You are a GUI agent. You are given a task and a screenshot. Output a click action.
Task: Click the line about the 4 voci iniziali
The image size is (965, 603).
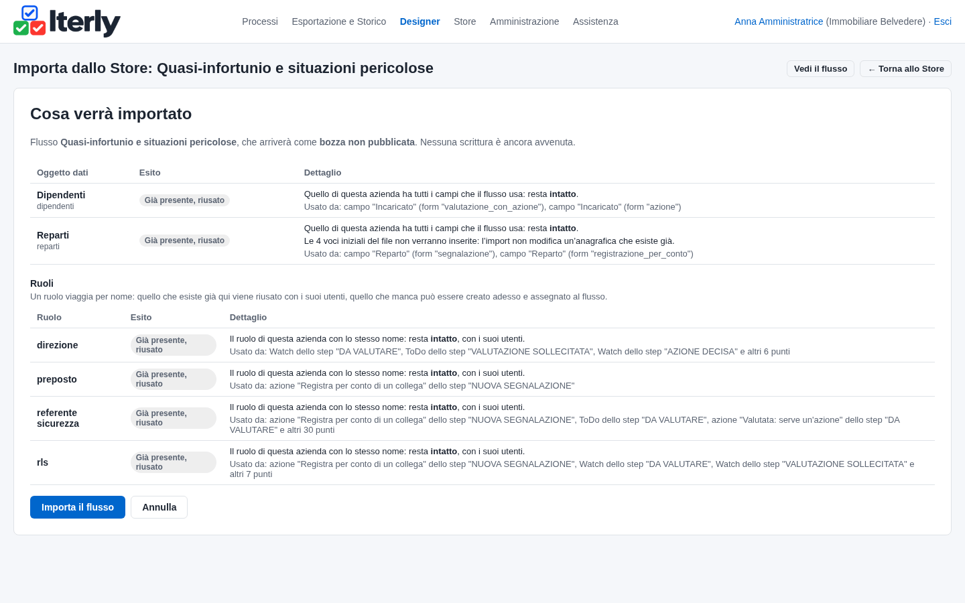489,241
